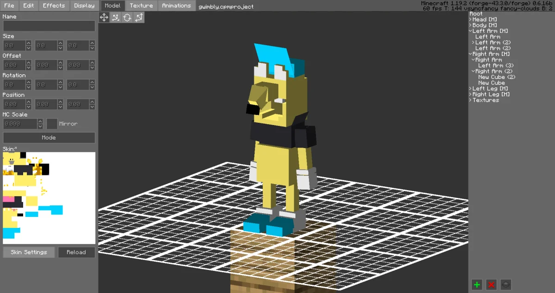Expand the Body [H] tree node
The height and width of the screenshot is (293, 555).
[470, 25]
